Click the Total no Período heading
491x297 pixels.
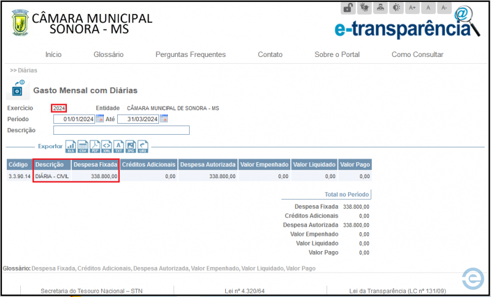coord(347,194)
